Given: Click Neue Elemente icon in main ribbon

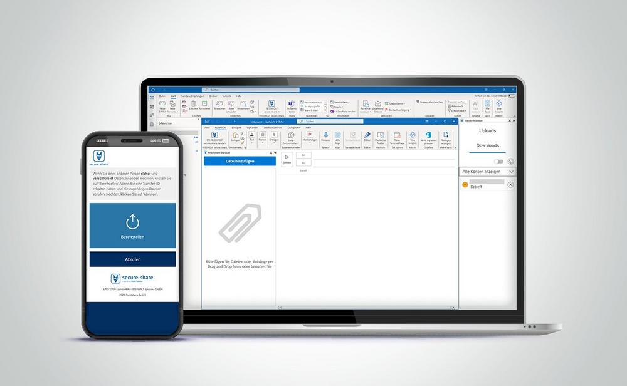Looking at the screenshot, I should tap(172, 104).
